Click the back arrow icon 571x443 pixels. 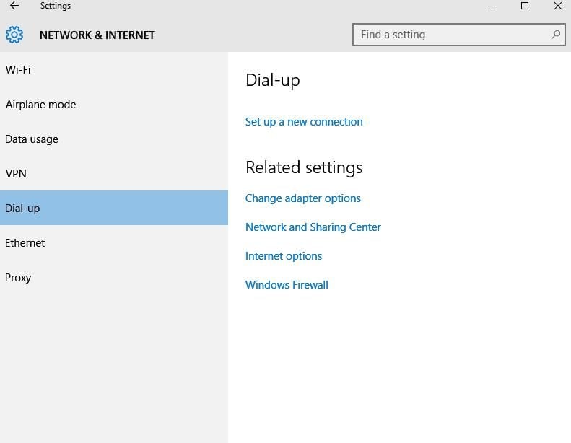click(14, 6)
